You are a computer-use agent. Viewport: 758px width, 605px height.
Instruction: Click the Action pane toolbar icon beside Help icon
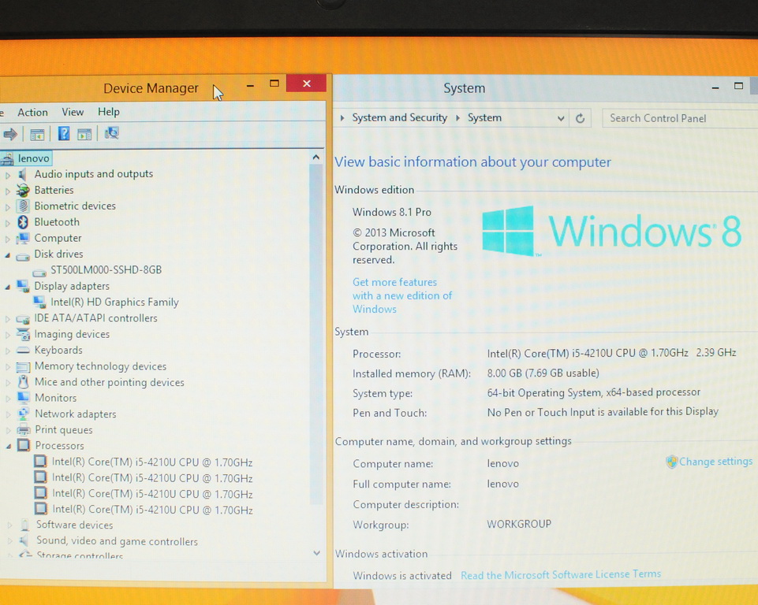pyautogui.click(x=84, y=134)
